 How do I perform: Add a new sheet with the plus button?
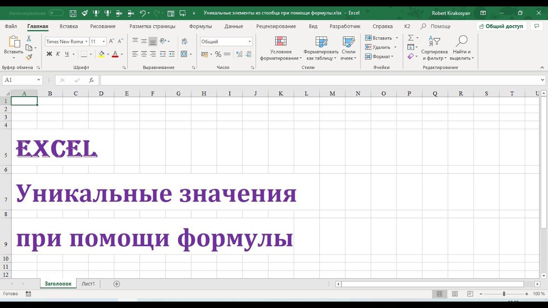click(x=116, y=284)
